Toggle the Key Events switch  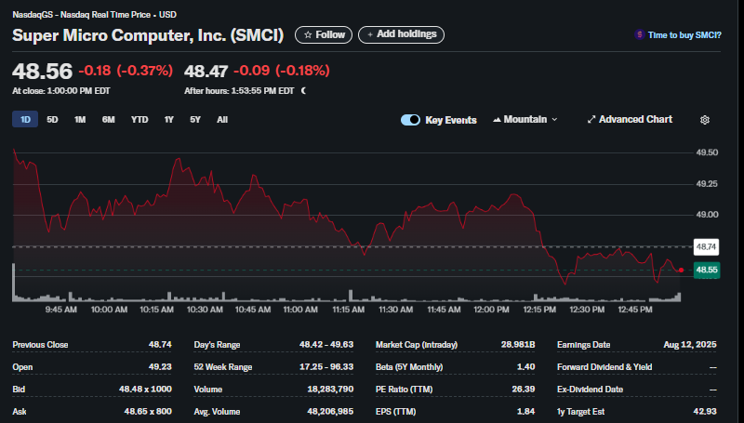pyautogui.click(x=410, y=120)
